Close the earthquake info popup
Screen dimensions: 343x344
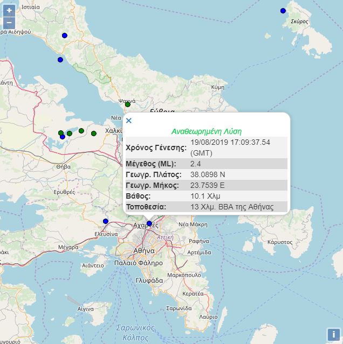pyautogui.click(x=129, y=121)
